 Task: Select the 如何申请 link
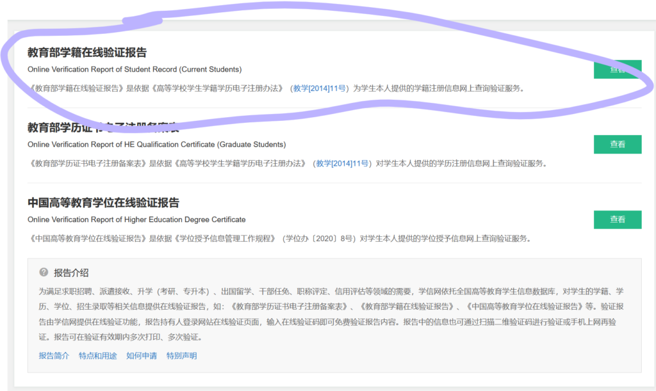(x=141, y=356)
